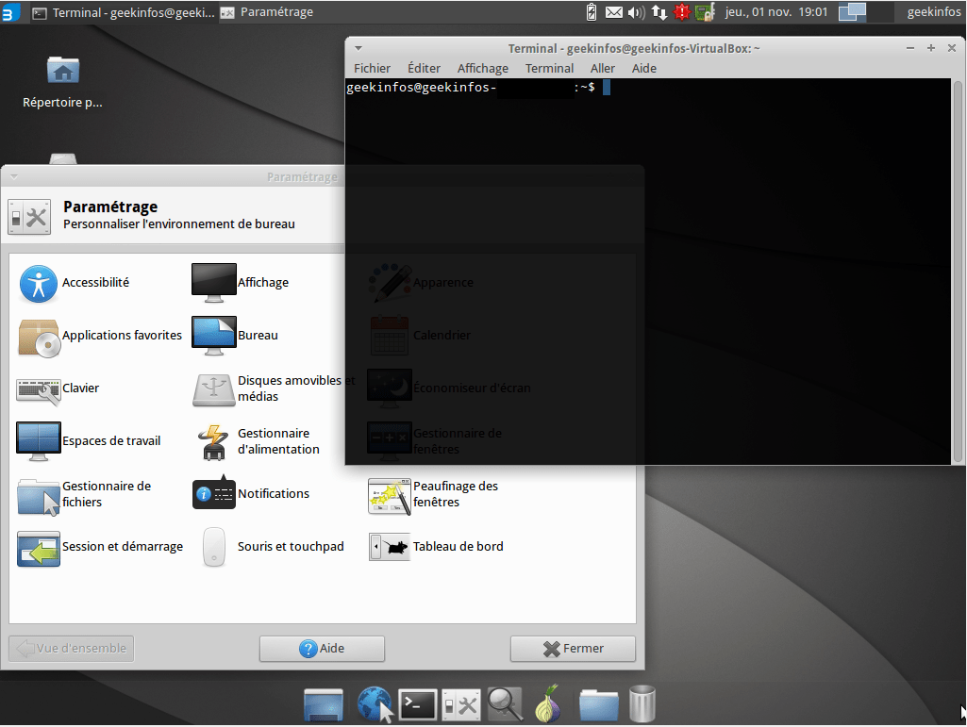This screenshot has height=727, width=967.
Task: Switch to Terminal window in taskbar
Action: click(x=124, y=12)
